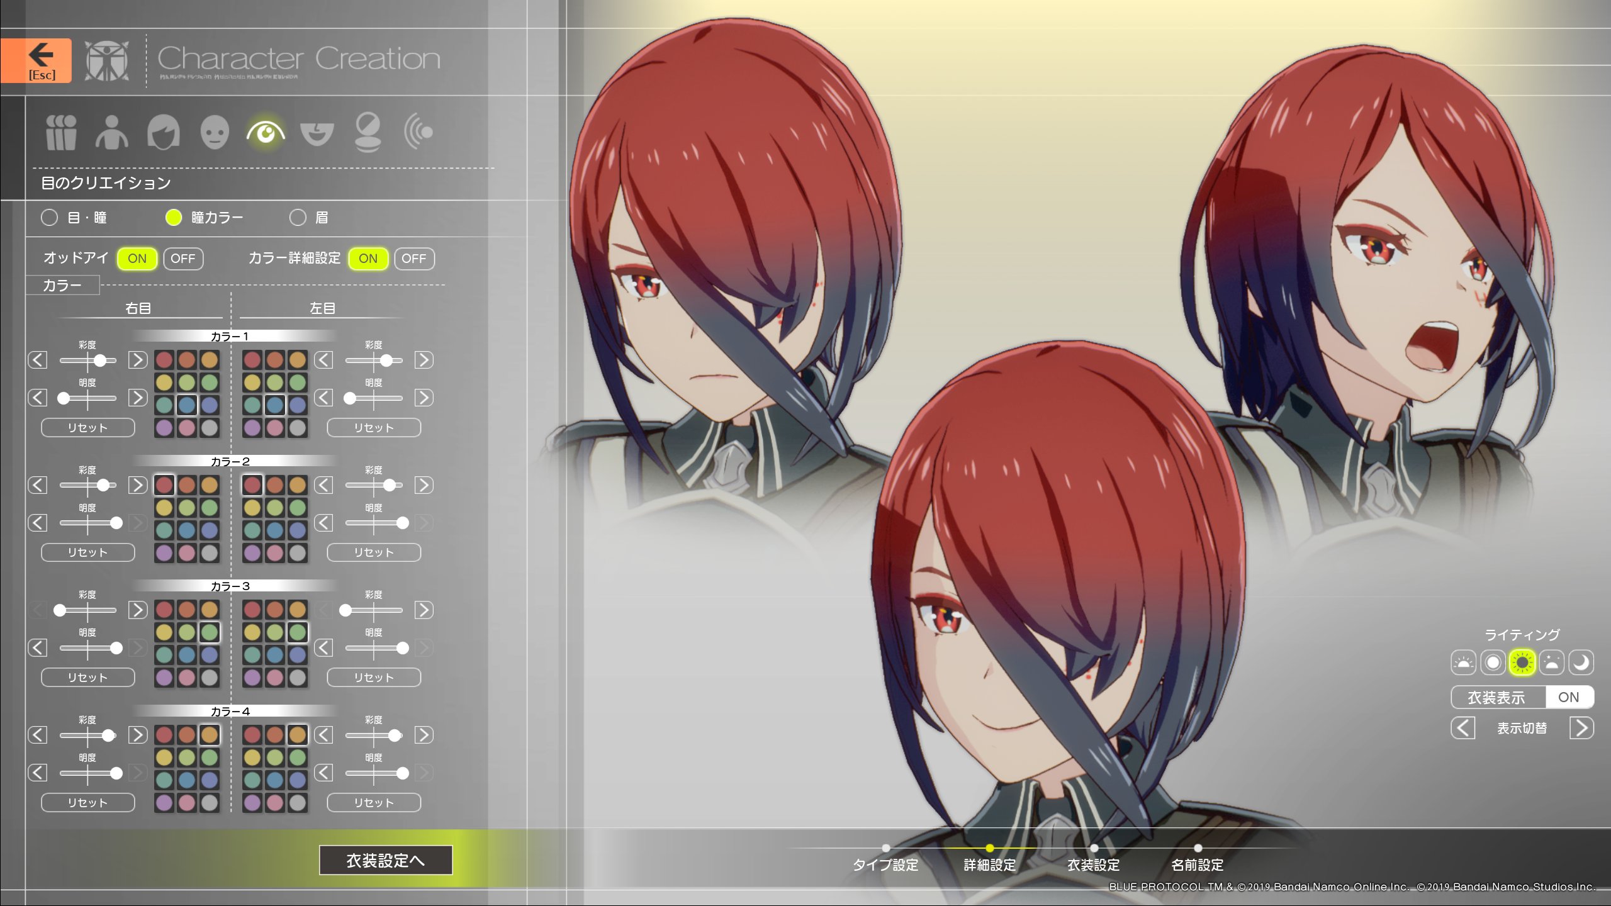The width and height of the screenshot is (1611, 906).
Task: Go to the 衣装設定 step
Action: click(1094, 864)
